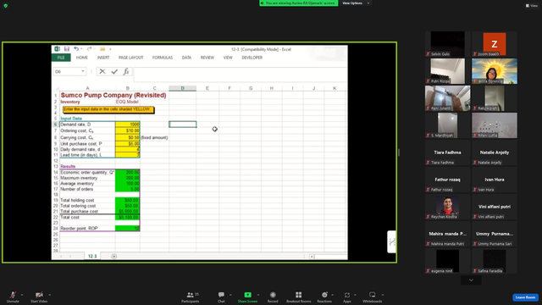Screen dimensions: 542x305
Task: Select the Ordering cost cell $10.00
Action: coord(128,130)
